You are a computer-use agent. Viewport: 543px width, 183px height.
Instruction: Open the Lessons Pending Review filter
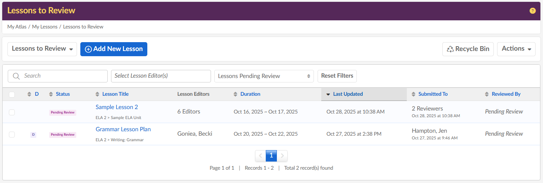click(x=264, y=76)
